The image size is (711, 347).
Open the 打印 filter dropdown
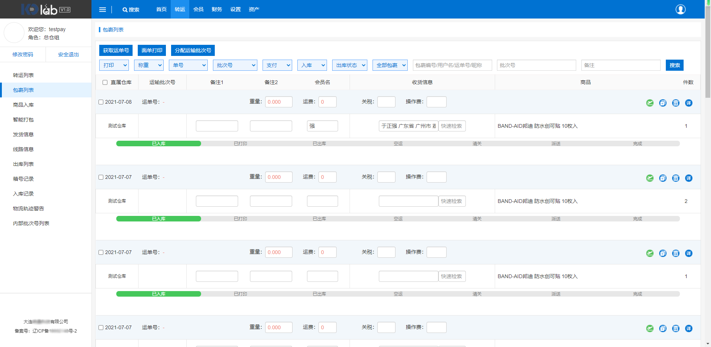tap(114, 65)
